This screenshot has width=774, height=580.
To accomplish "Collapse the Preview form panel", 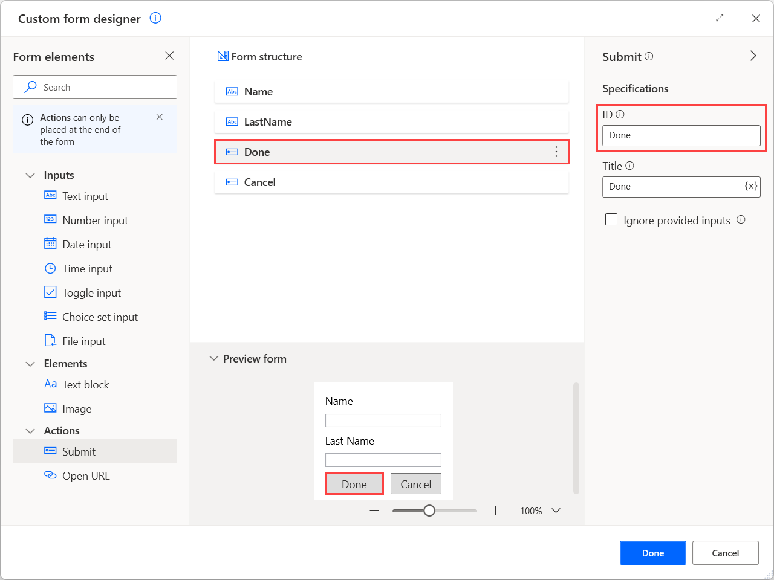I will click(213, 359).
